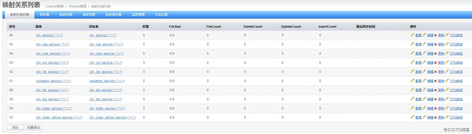Click the InsertCount column header
This screenshot has width=472, height=134.
[x=327, y=27]
